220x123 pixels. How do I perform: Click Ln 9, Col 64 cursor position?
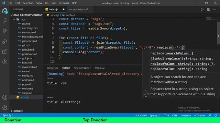(x=141, y=115)
